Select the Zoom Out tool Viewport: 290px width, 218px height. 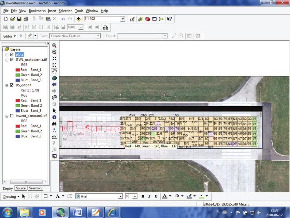pyautogui.click(x=54, y=52)
